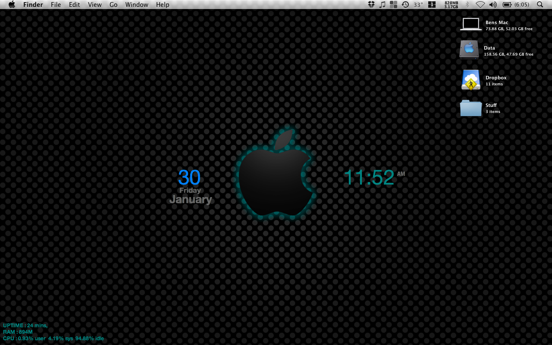Screen dimensions: 552x345
Task: Select the Bens Mac drive icon
Action: click(470, 24)
